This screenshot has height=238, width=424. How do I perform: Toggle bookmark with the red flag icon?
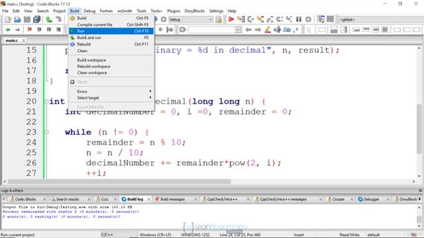(x=29, y=29)
